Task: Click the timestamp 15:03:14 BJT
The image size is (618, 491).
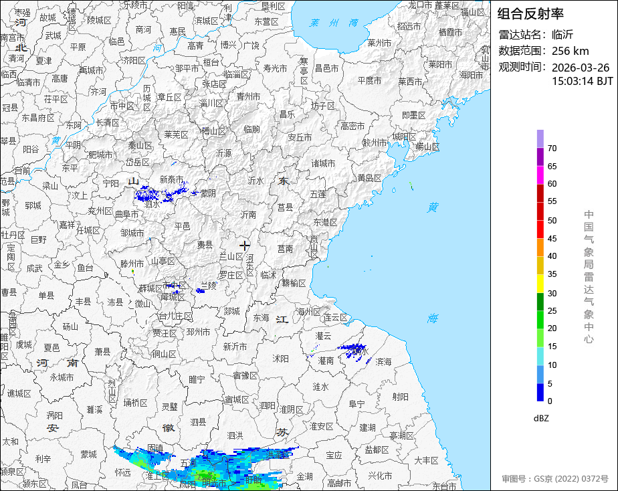Action: pyautogui.click(x=582, y=81)
